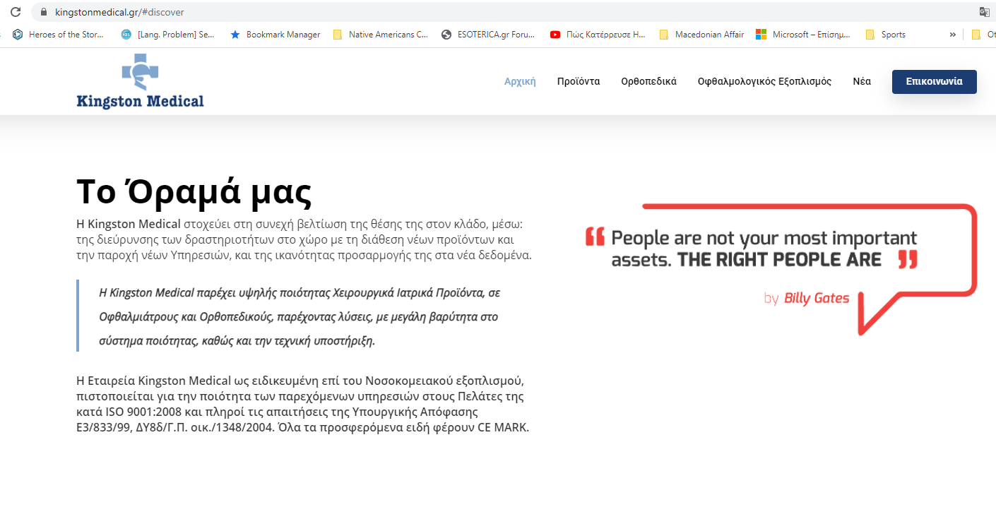Viewport: 996px width, 519px height.
Task: Reload the page with refresh icon
Action: 16,12
